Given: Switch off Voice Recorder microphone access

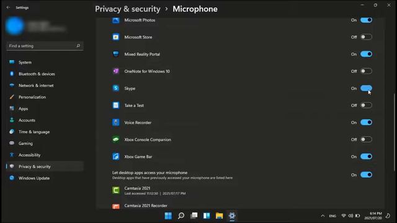Looking at the screenshot, I should (x=366, y=123).
